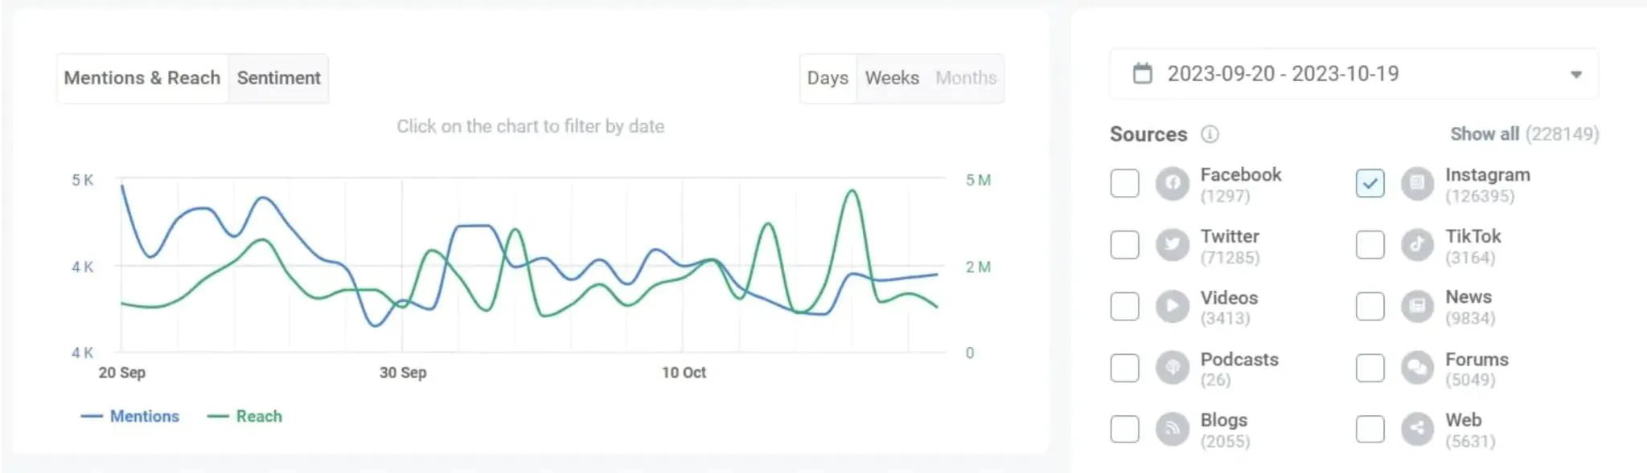Click the TikTok source icon
This screenshot has width=1647, height=473.
pos(1417,245)
